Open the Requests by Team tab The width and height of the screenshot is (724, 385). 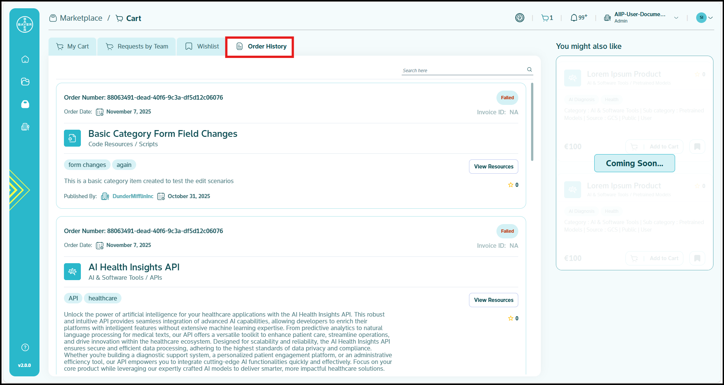(x=137, y=47)
